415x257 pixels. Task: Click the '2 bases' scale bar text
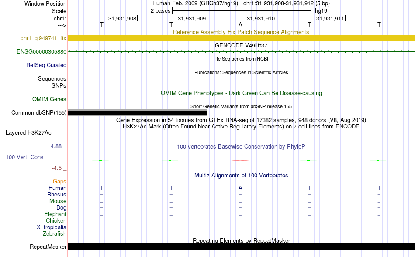point(160,11)
